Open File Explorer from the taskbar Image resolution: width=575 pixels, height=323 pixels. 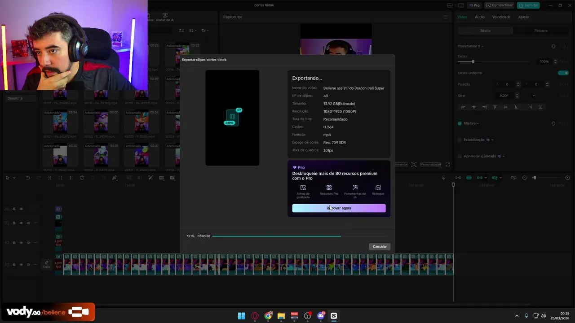(x=281, y=316)
